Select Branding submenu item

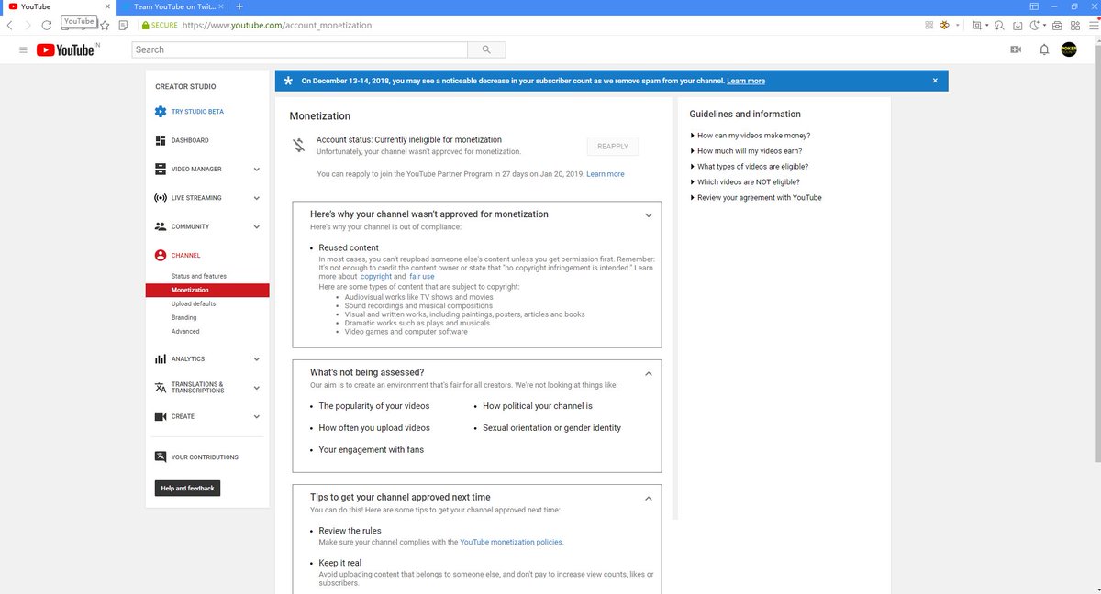tap(183, 317)
